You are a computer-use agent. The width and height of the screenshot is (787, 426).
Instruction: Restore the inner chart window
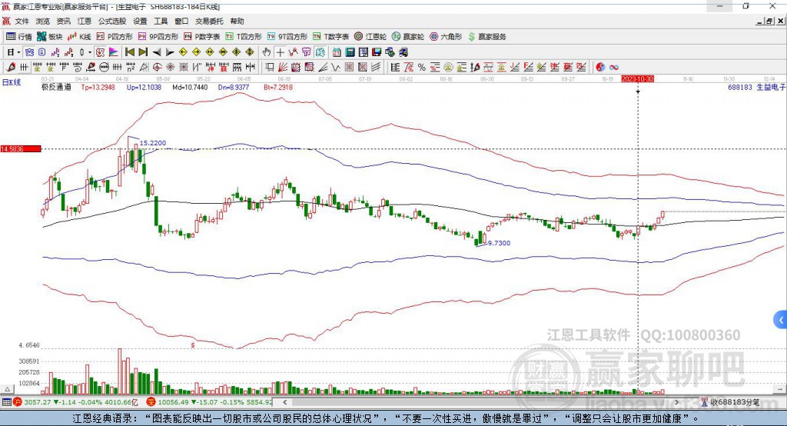click(x=769, y=21)
